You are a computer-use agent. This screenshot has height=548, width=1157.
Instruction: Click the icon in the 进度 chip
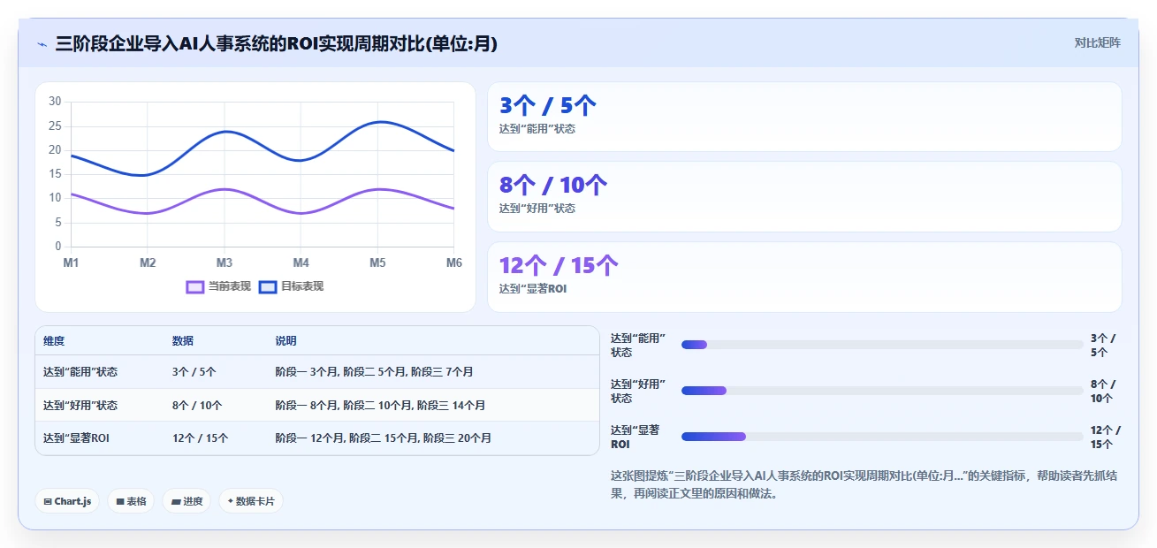click(x=176, y=502)
